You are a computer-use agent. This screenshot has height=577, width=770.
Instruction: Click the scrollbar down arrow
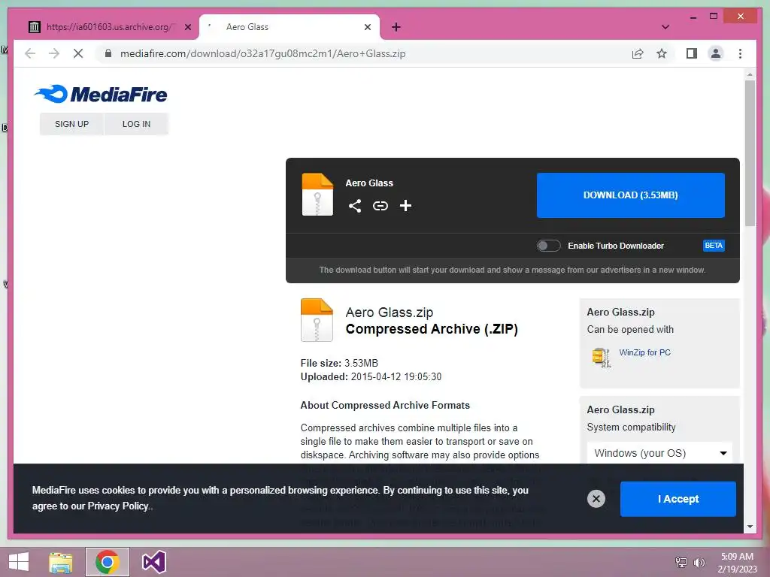click(x=750, y=527)
